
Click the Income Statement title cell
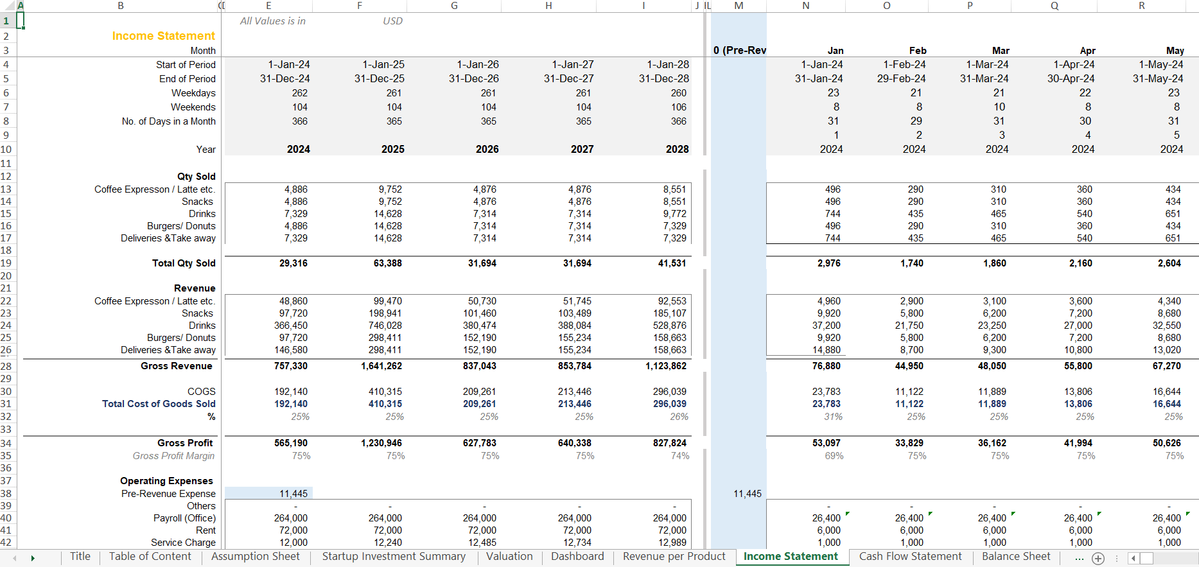click(164, 36)
